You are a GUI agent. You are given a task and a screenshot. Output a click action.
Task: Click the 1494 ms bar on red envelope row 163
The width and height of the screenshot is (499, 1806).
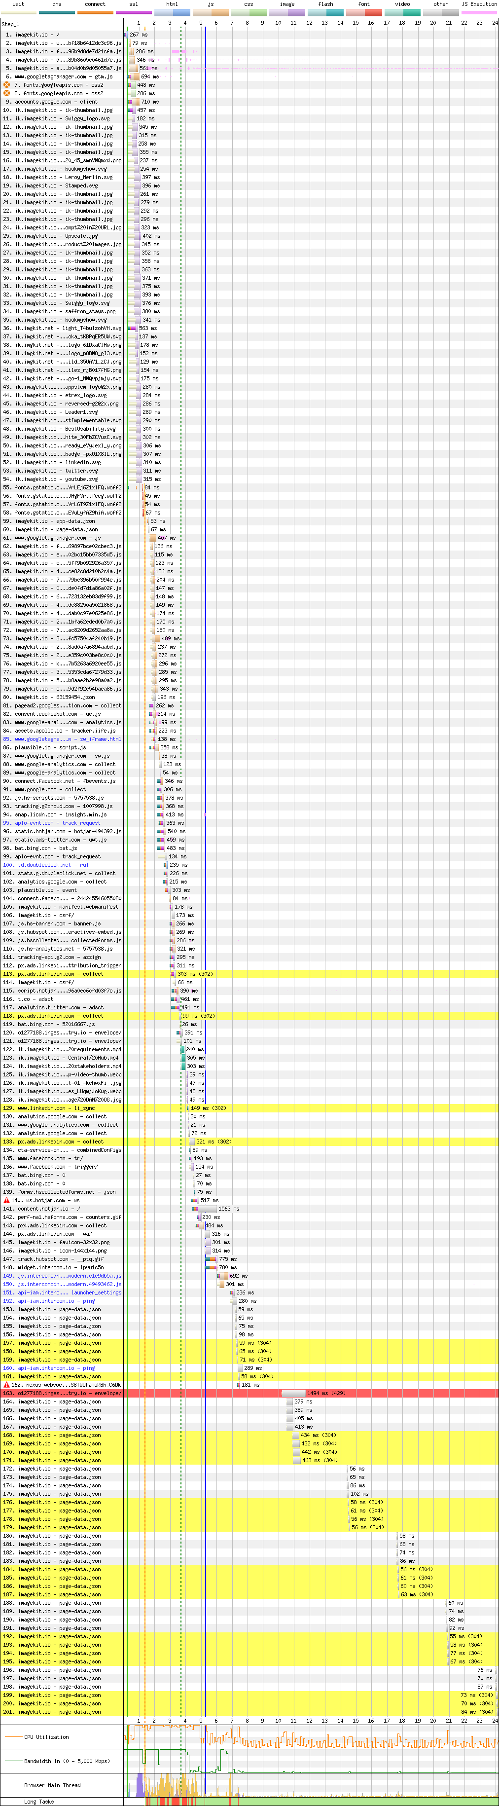[x=293, y=1393]
